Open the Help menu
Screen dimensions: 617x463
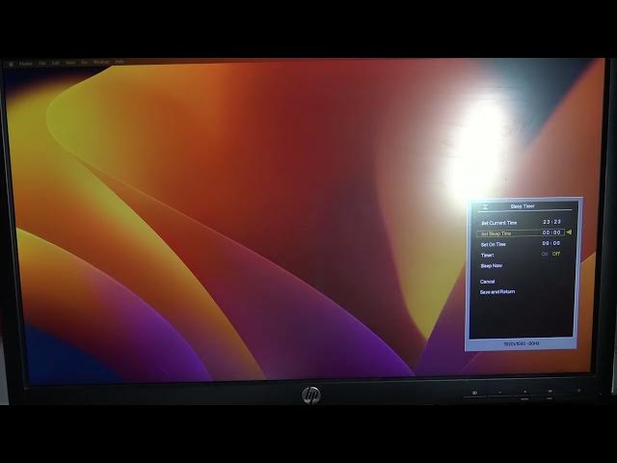coord(120,62)
